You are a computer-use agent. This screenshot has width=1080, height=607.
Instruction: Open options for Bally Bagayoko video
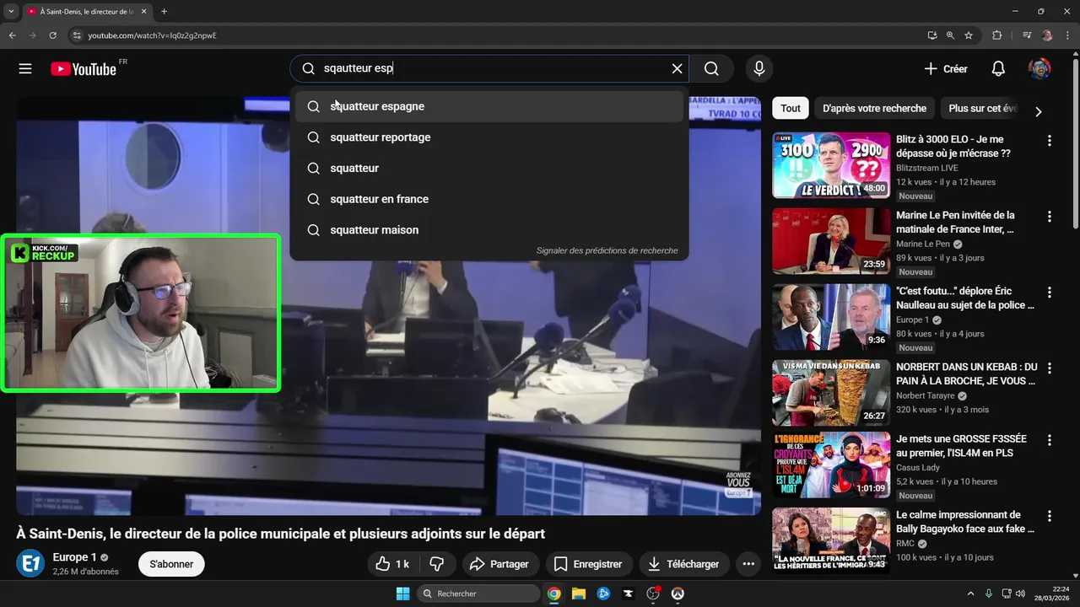1050,516
